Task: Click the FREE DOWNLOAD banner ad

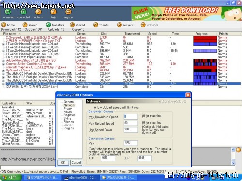Action: point(186,14)
